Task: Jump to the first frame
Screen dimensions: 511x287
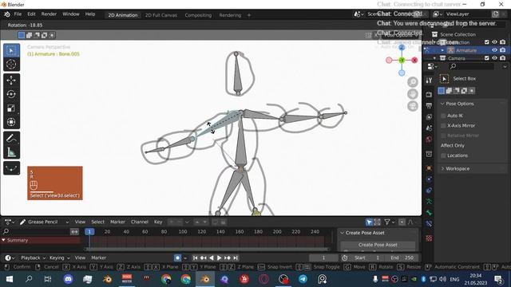Action: coord(195,258)
